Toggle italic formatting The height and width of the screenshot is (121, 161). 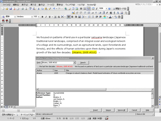coord(46,17)
